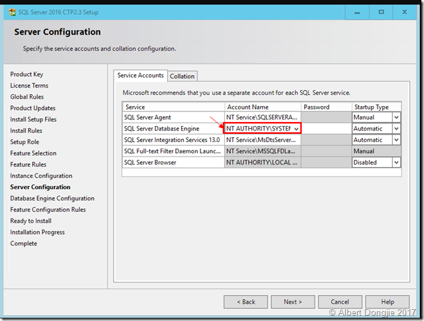
Task: Close the Setup window
Action: 405,12
